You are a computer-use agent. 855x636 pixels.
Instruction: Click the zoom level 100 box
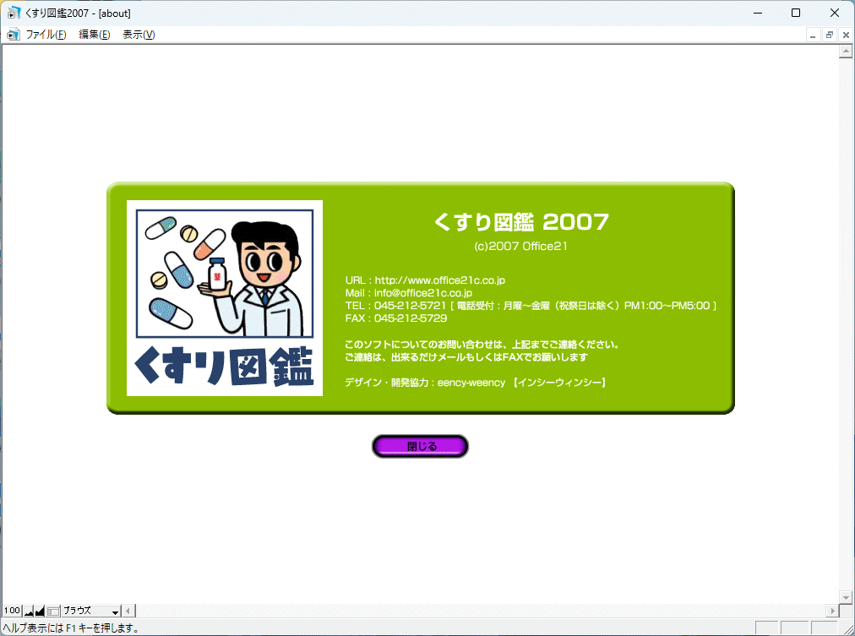point(12,611)
